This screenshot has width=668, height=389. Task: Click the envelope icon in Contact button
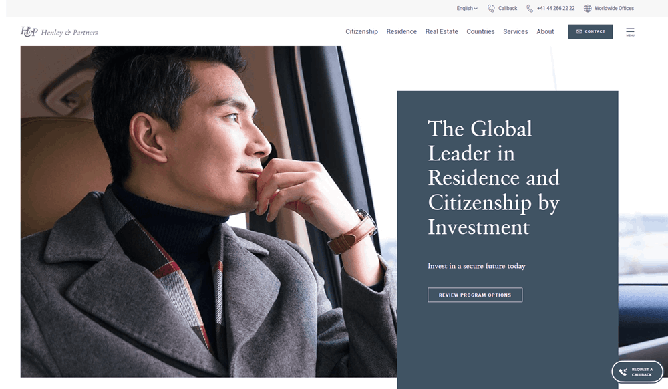click(x=579, y=31)
